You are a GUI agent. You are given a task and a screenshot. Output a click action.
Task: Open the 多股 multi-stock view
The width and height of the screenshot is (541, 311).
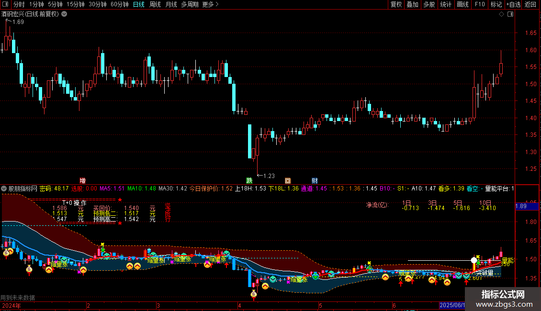tap(429, 4)
